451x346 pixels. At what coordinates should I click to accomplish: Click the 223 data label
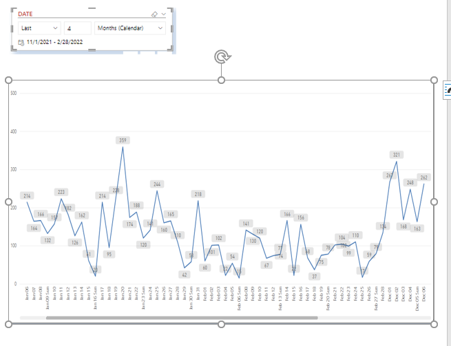tap(61, 192)
